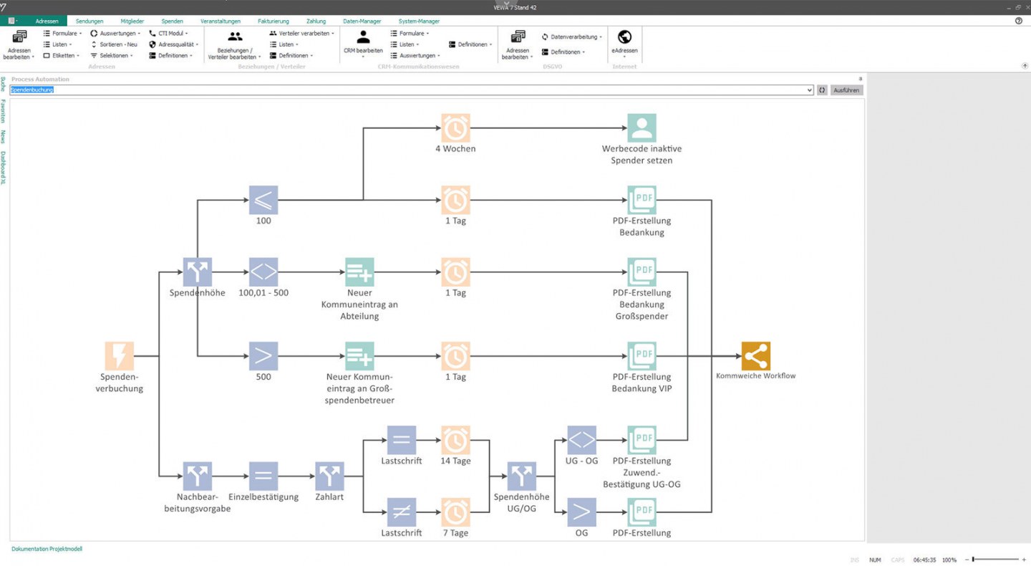Select the Zahlart branch node
The height and width of the screenshot is (566, 1031).
point(329,476)
